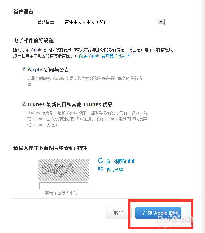Select the 简体中文 language combo box
Image resolution: width=205 pixels, height=233 pixels.
[x=114, y=22]
